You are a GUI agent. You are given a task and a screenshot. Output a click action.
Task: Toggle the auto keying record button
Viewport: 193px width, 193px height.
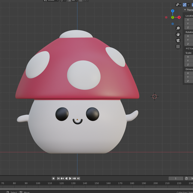tap(53, 178)
